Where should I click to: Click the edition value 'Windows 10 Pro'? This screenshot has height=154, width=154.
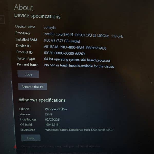point(56,109)
